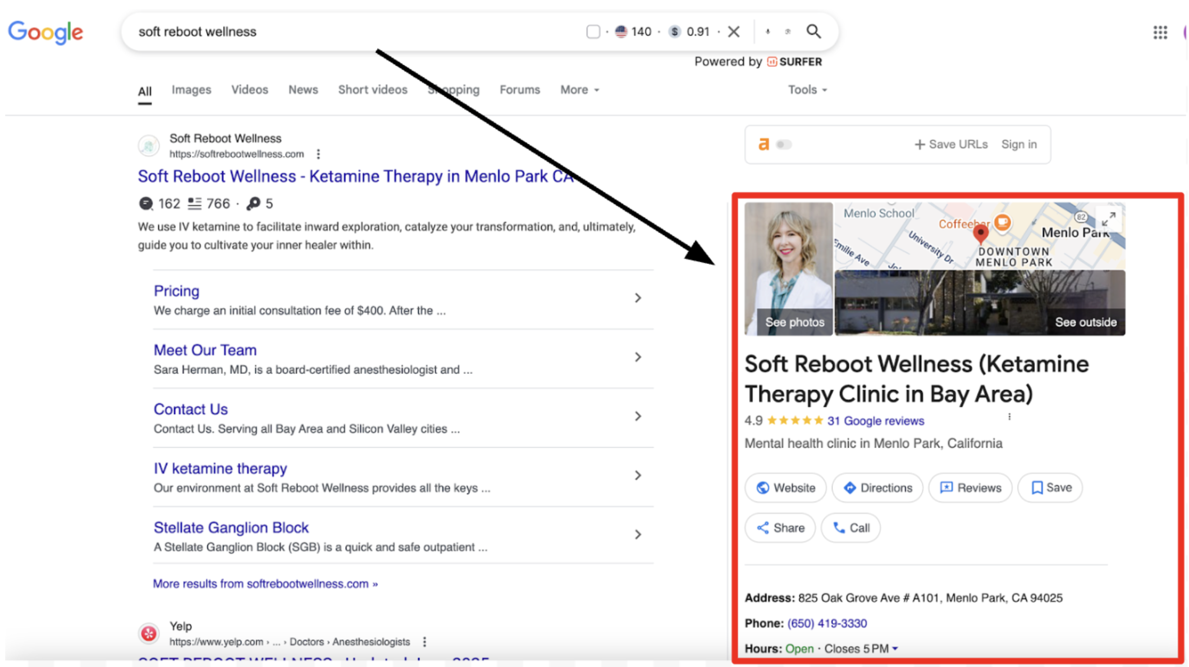Click the Reviews button
The height and width of the screenshot is (667, 1189).
coord(970,488)
